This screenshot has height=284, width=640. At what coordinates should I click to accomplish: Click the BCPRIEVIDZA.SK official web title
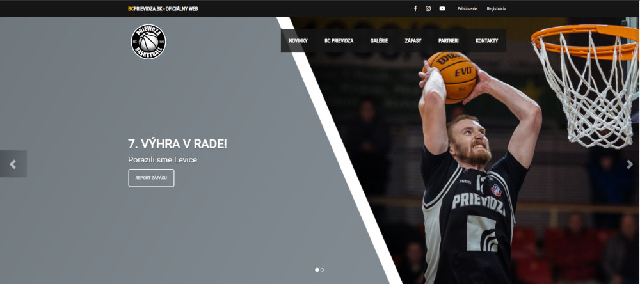tap(163, 8)
